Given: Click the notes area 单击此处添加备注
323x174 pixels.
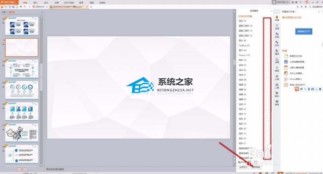Looking at the screenshot, I should 55,169.
